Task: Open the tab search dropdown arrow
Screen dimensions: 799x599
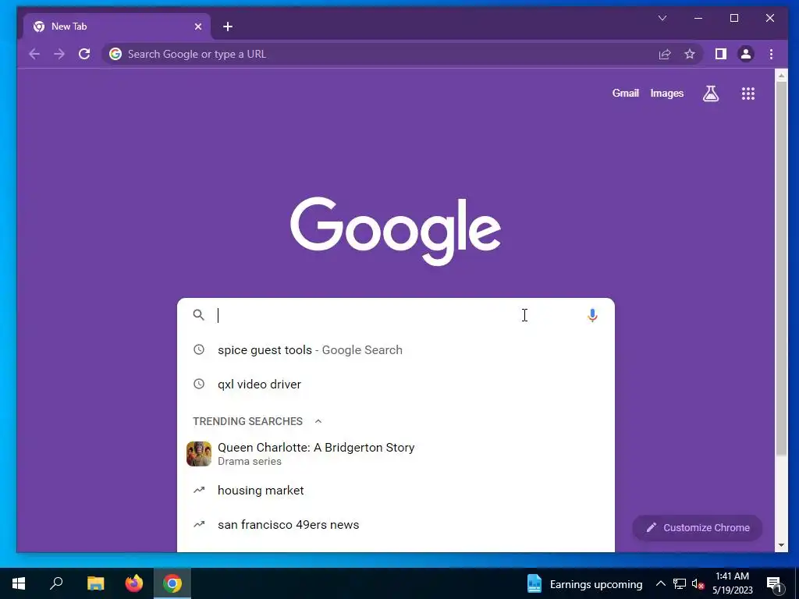Action: (662, 19)
